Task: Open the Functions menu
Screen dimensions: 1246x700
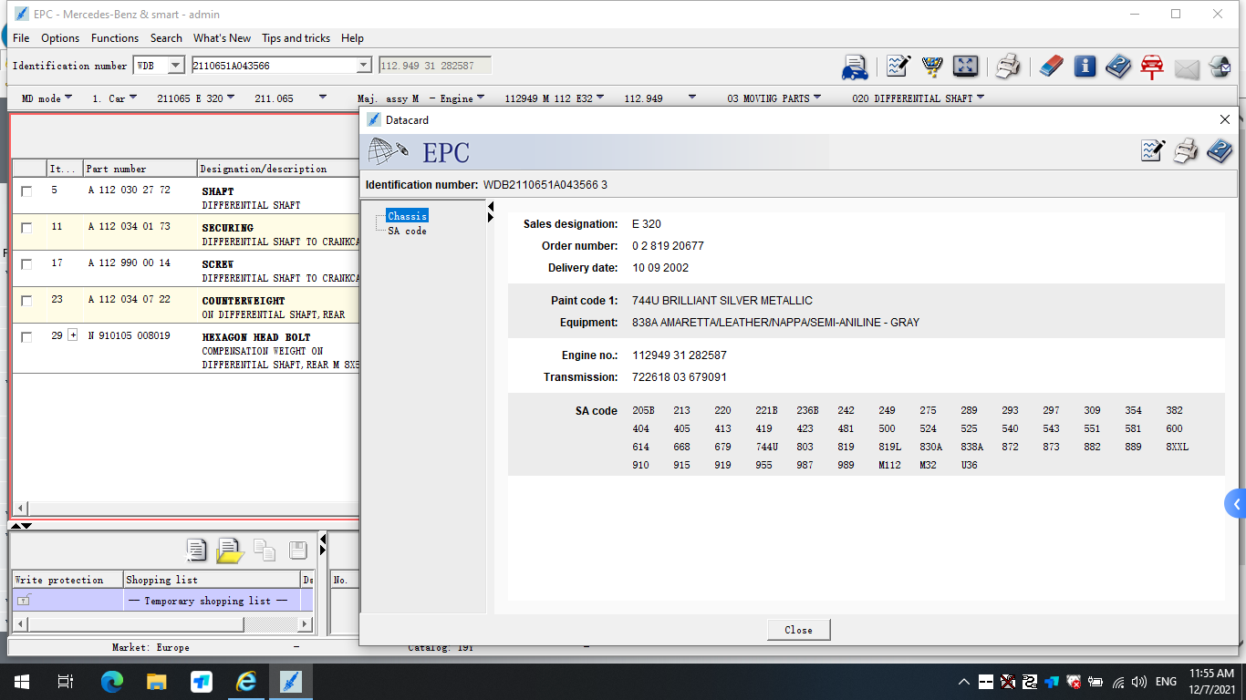Action: tap(115, 38)
